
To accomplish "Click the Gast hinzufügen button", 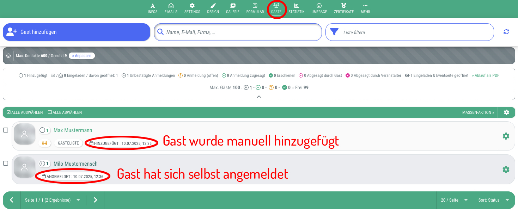I will (x=77, y=32).
